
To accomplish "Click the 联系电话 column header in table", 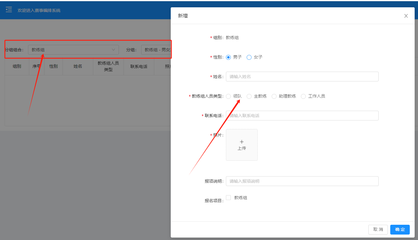I will 139,66.
